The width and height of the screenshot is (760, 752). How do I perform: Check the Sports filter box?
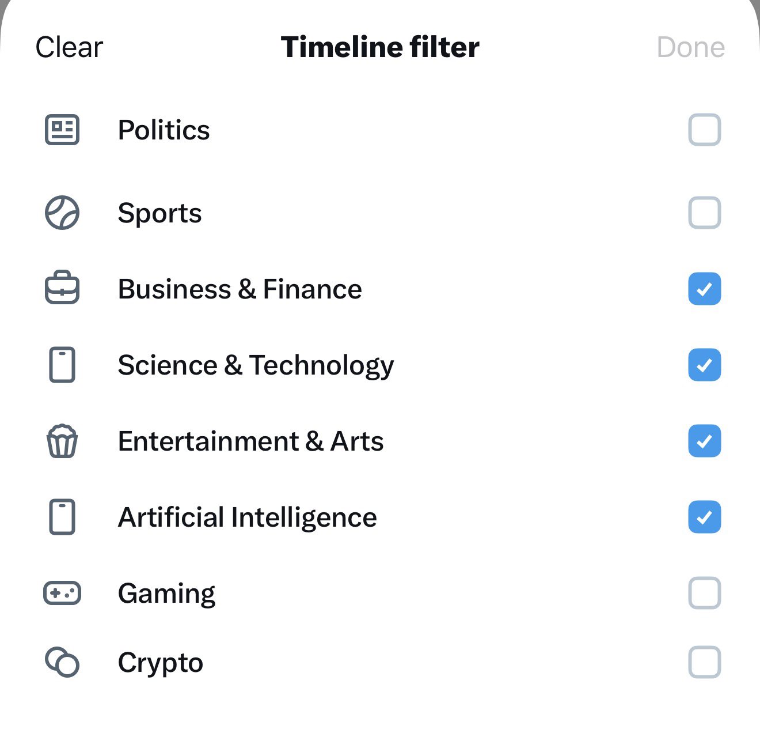click(704, 213)
